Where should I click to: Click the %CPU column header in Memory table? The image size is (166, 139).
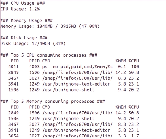pos(134,107)
